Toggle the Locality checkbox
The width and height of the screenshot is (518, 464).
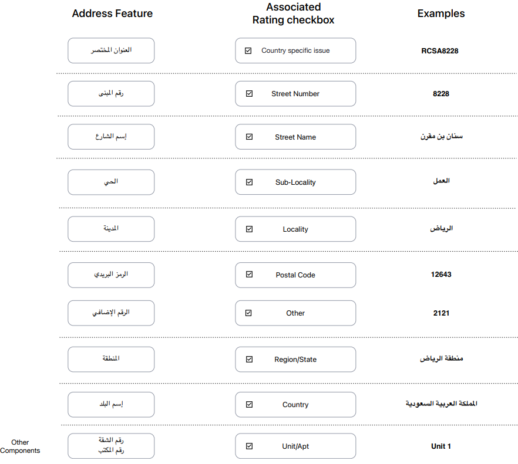pos(250,229)
